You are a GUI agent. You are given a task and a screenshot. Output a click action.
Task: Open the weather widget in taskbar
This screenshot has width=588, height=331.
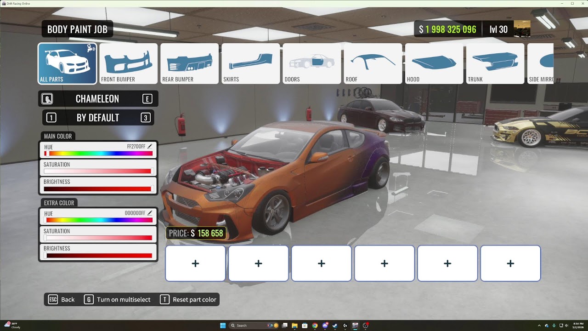tap(12, 325)
